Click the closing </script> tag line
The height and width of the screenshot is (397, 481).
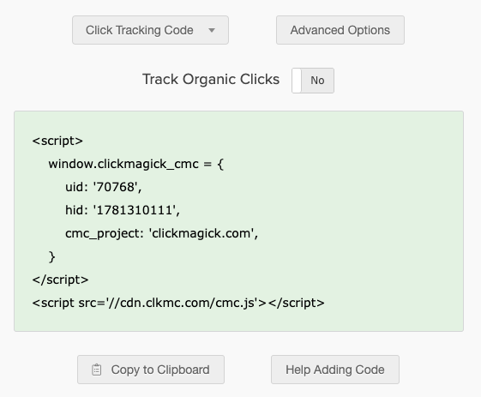[60, 280]
